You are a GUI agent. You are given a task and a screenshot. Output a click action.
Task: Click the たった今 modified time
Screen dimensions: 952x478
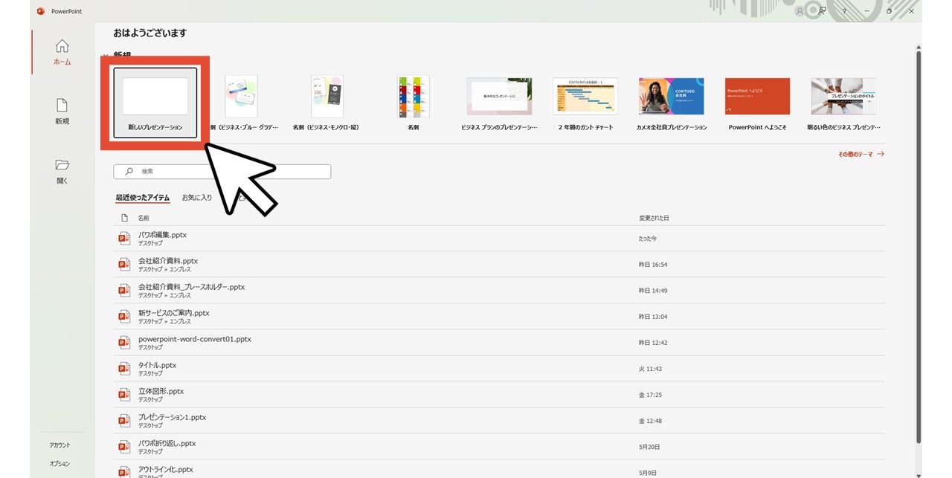(x=648, y=239)
